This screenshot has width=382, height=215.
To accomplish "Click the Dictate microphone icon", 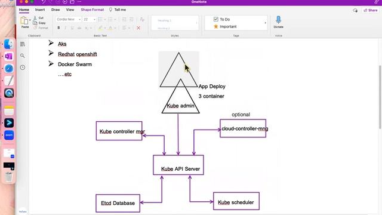I will [279, 20].
